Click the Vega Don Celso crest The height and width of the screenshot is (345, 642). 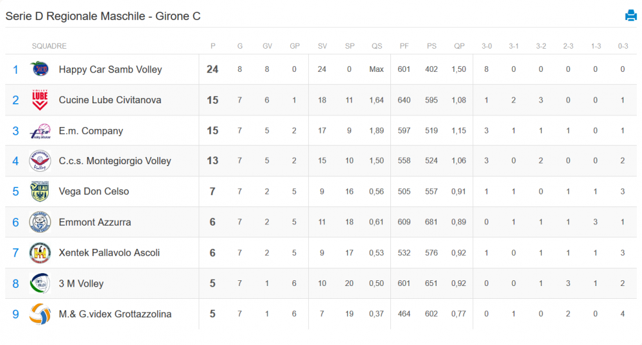click(x=40, y=191)
